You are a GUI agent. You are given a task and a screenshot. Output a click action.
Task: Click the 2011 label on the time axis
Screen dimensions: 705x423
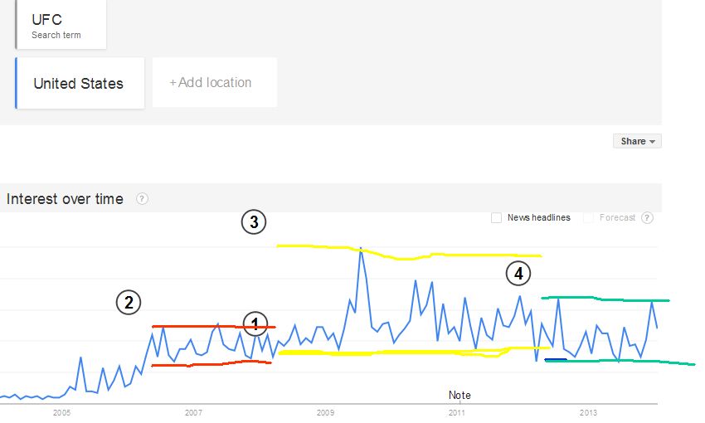pyautogui.click(x=457, y=411)
